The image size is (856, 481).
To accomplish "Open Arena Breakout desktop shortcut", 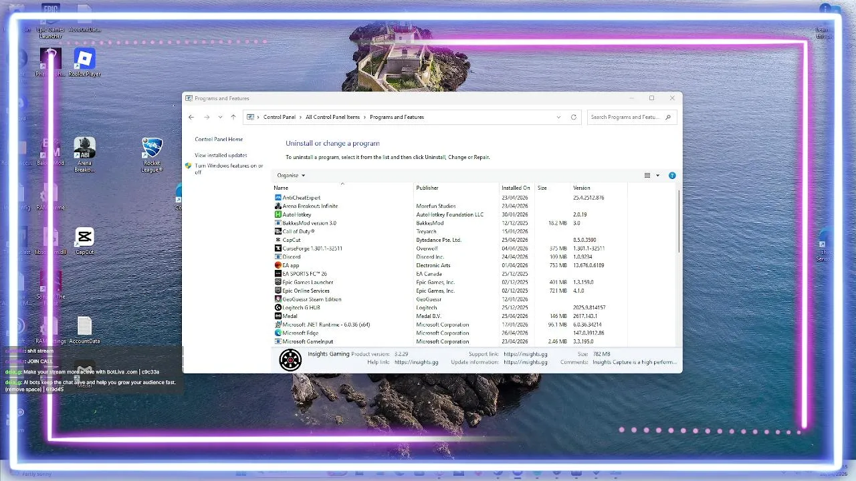I will (x=84, y=155).
